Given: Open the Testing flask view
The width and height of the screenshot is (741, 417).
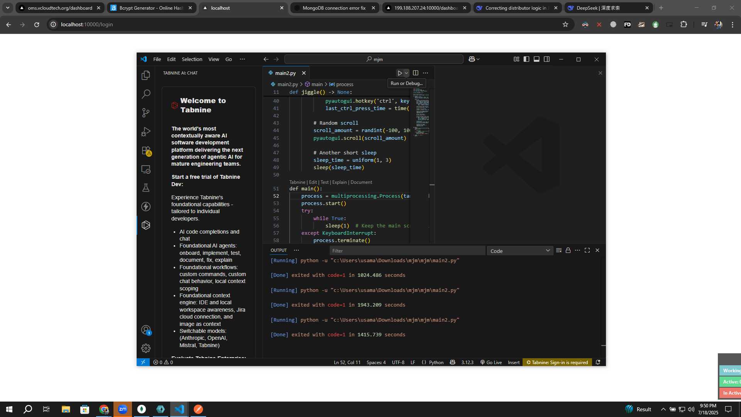Looking at the screenshot, I should coord(146,188).
